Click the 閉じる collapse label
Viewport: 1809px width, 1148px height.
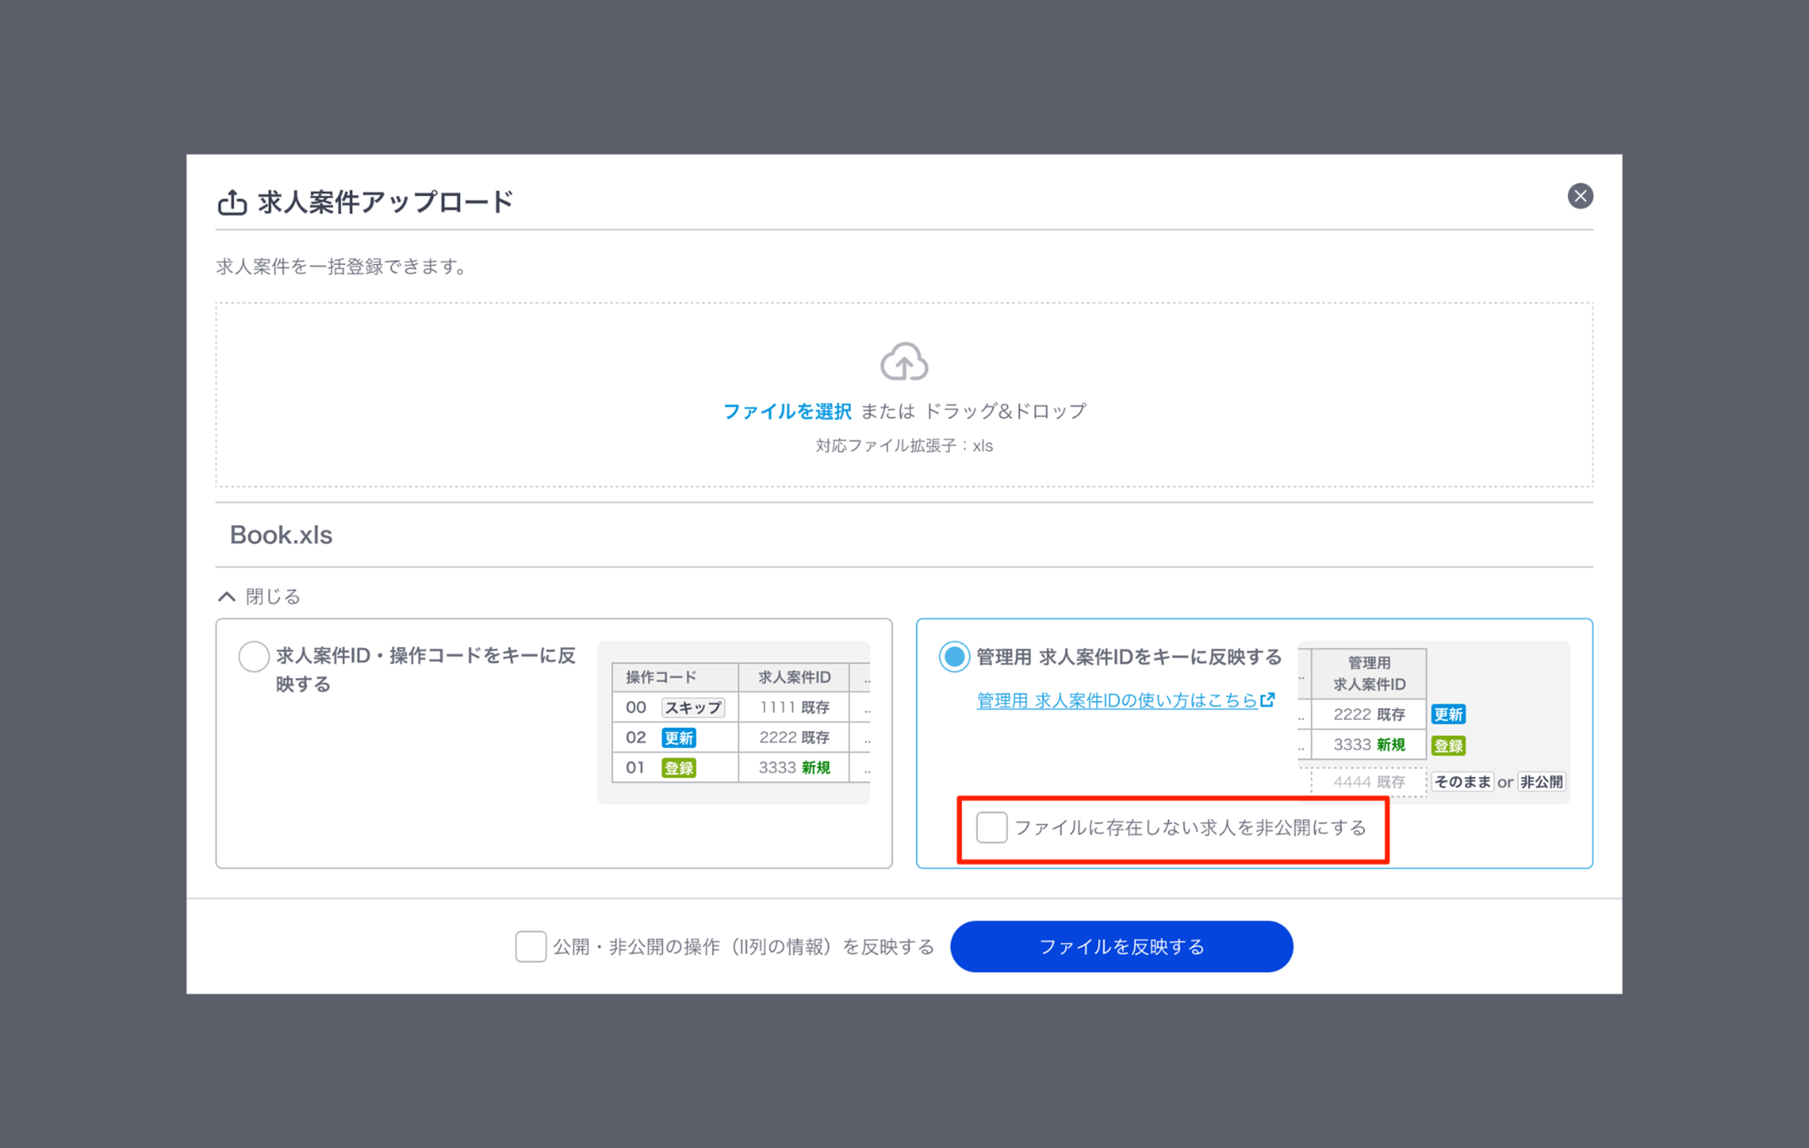[x=272, y=596]
